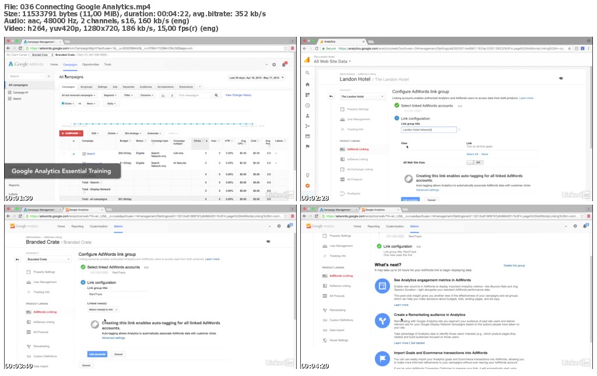597x376 pixels.
Task: Select Campaign #1 in the 00:01:30 left panel
Action: point(20,93)
